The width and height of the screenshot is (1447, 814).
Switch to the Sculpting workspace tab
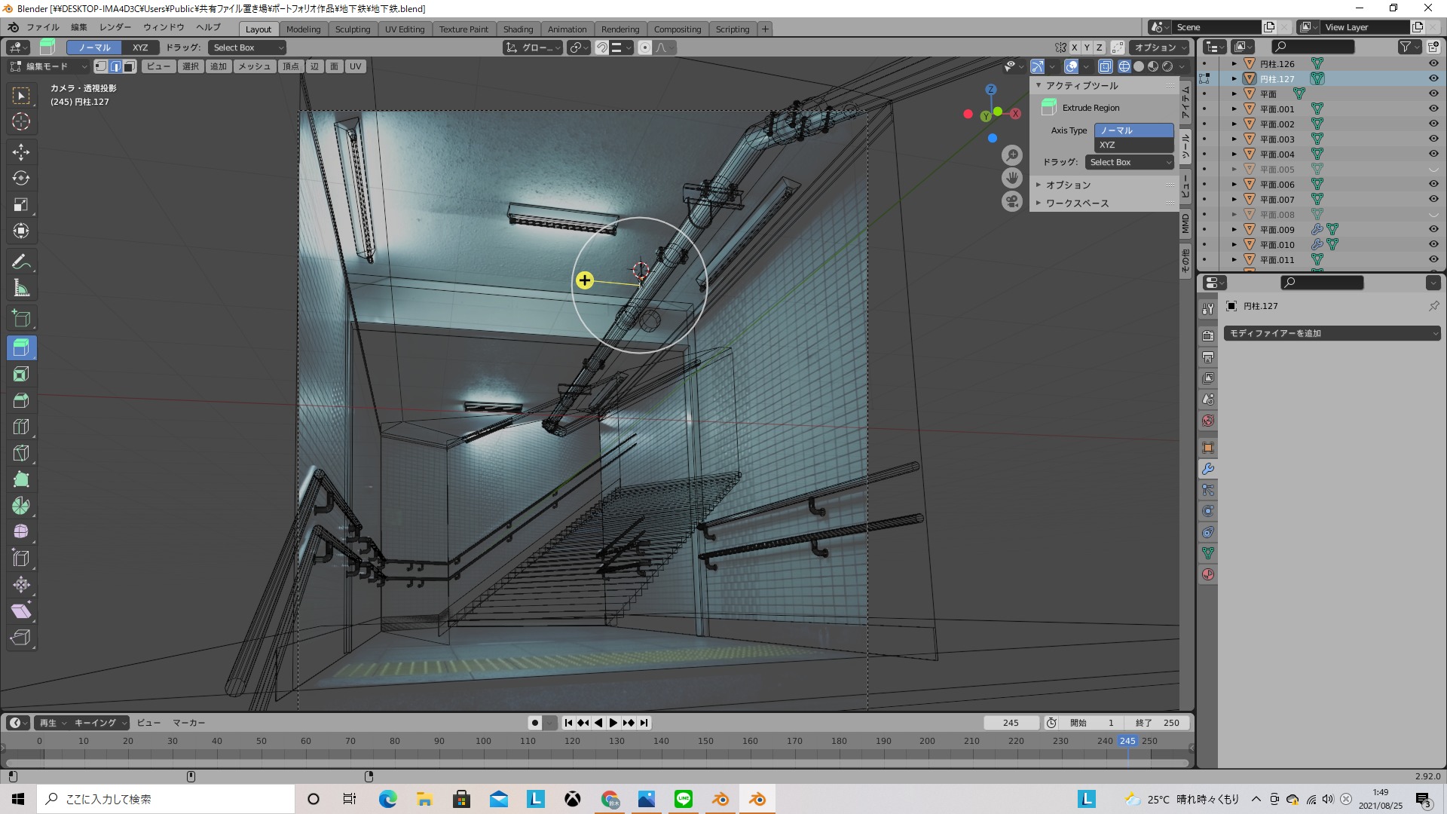tap(353, 29)
